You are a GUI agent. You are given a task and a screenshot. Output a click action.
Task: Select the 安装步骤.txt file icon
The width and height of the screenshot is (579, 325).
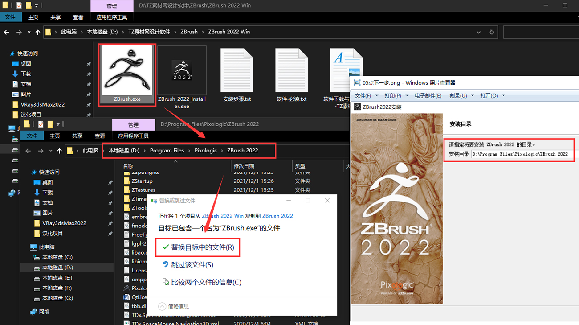click(237, 70)
